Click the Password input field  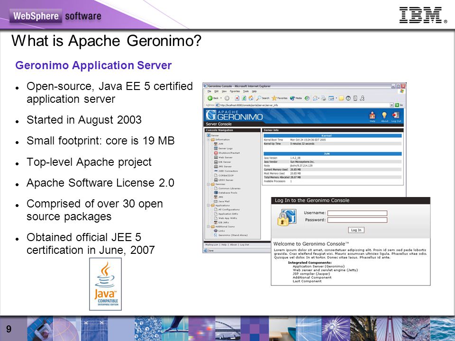357,220
